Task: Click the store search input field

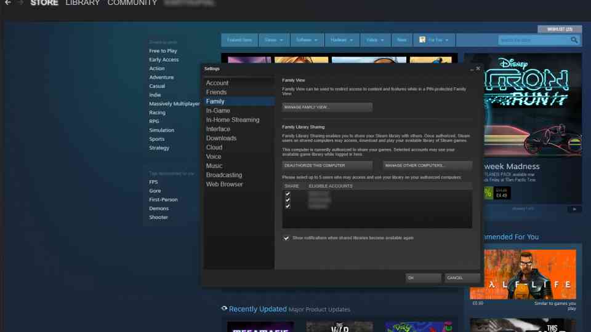Action: click(534, 40)
